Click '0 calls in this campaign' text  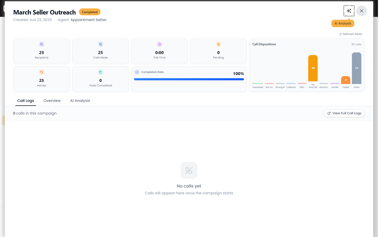click(35, 113)
